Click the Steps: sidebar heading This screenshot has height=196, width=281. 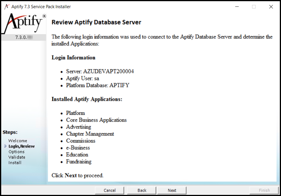(x=10, y=132)
